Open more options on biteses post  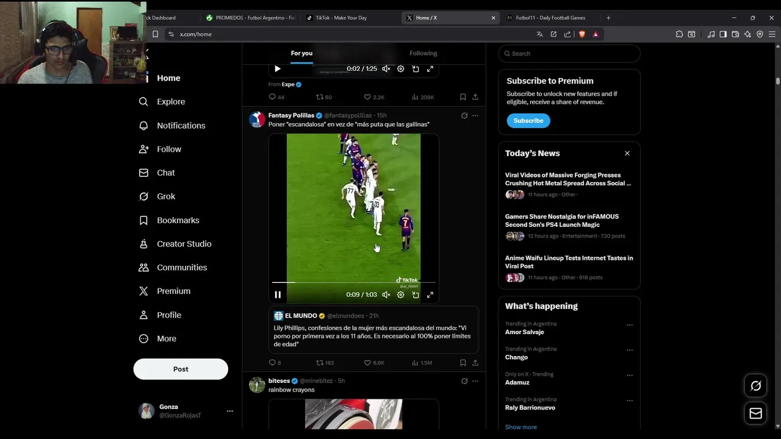pos(475,381)
